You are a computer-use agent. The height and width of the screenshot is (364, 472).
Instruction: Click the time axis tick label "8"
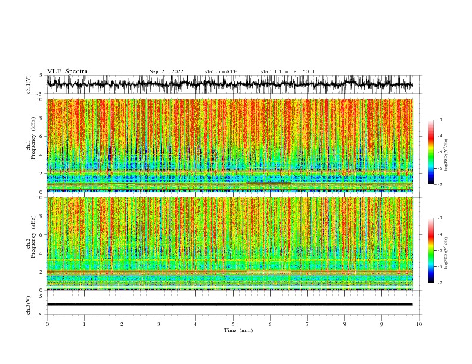(344, 324)
